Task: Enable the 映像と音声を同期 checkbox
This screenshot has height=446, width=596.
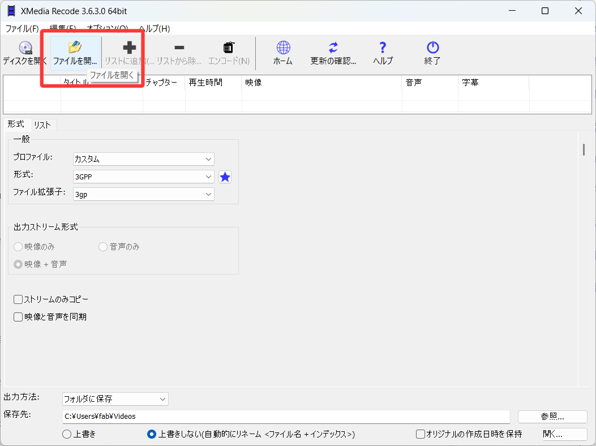Action: [18, 317]
